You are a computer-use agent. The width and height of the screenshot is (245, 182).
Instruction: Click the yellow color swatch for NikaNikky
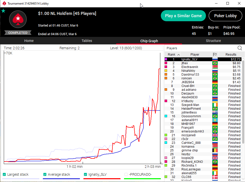(x=166, y=71)
